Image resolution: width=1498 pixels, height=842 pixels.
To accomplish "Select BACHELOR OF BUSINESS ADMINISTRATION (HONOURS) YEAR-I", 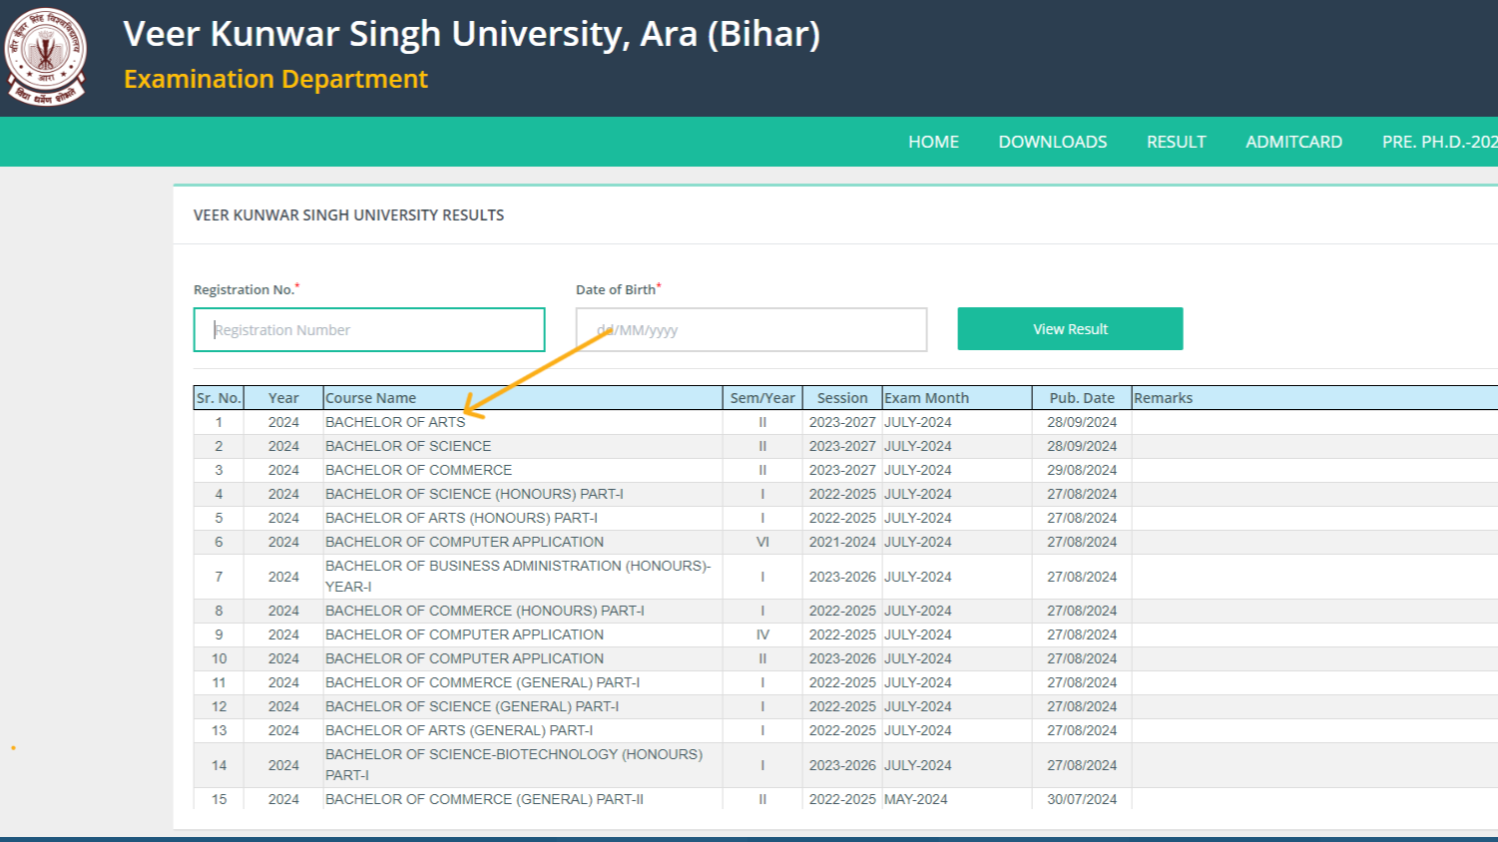I will pyautogui.click(x=518, y=576).
